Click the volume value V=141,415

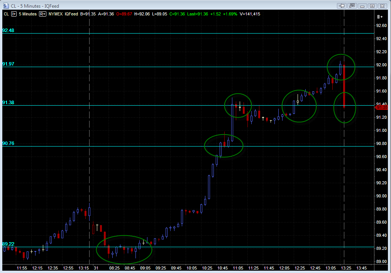(x=250, y=14)
